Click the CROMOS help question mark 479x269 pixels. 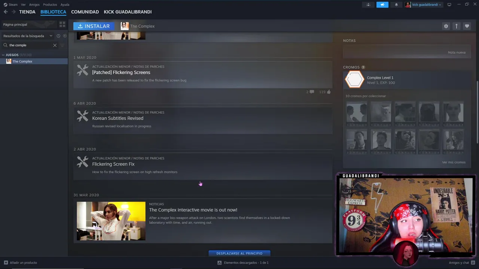(x=363, y=67)
